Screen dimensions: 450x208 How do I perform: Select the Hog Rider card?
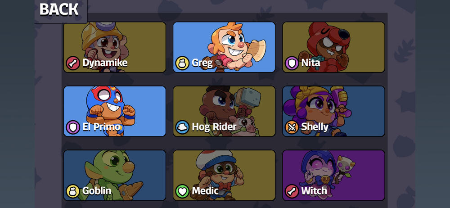tap(224, 111)
